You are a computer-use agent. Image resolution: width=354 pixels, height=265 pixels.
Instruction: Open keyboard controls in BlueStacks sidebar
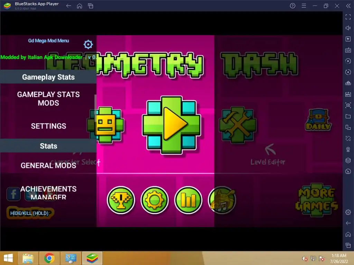tap(348, 50)
